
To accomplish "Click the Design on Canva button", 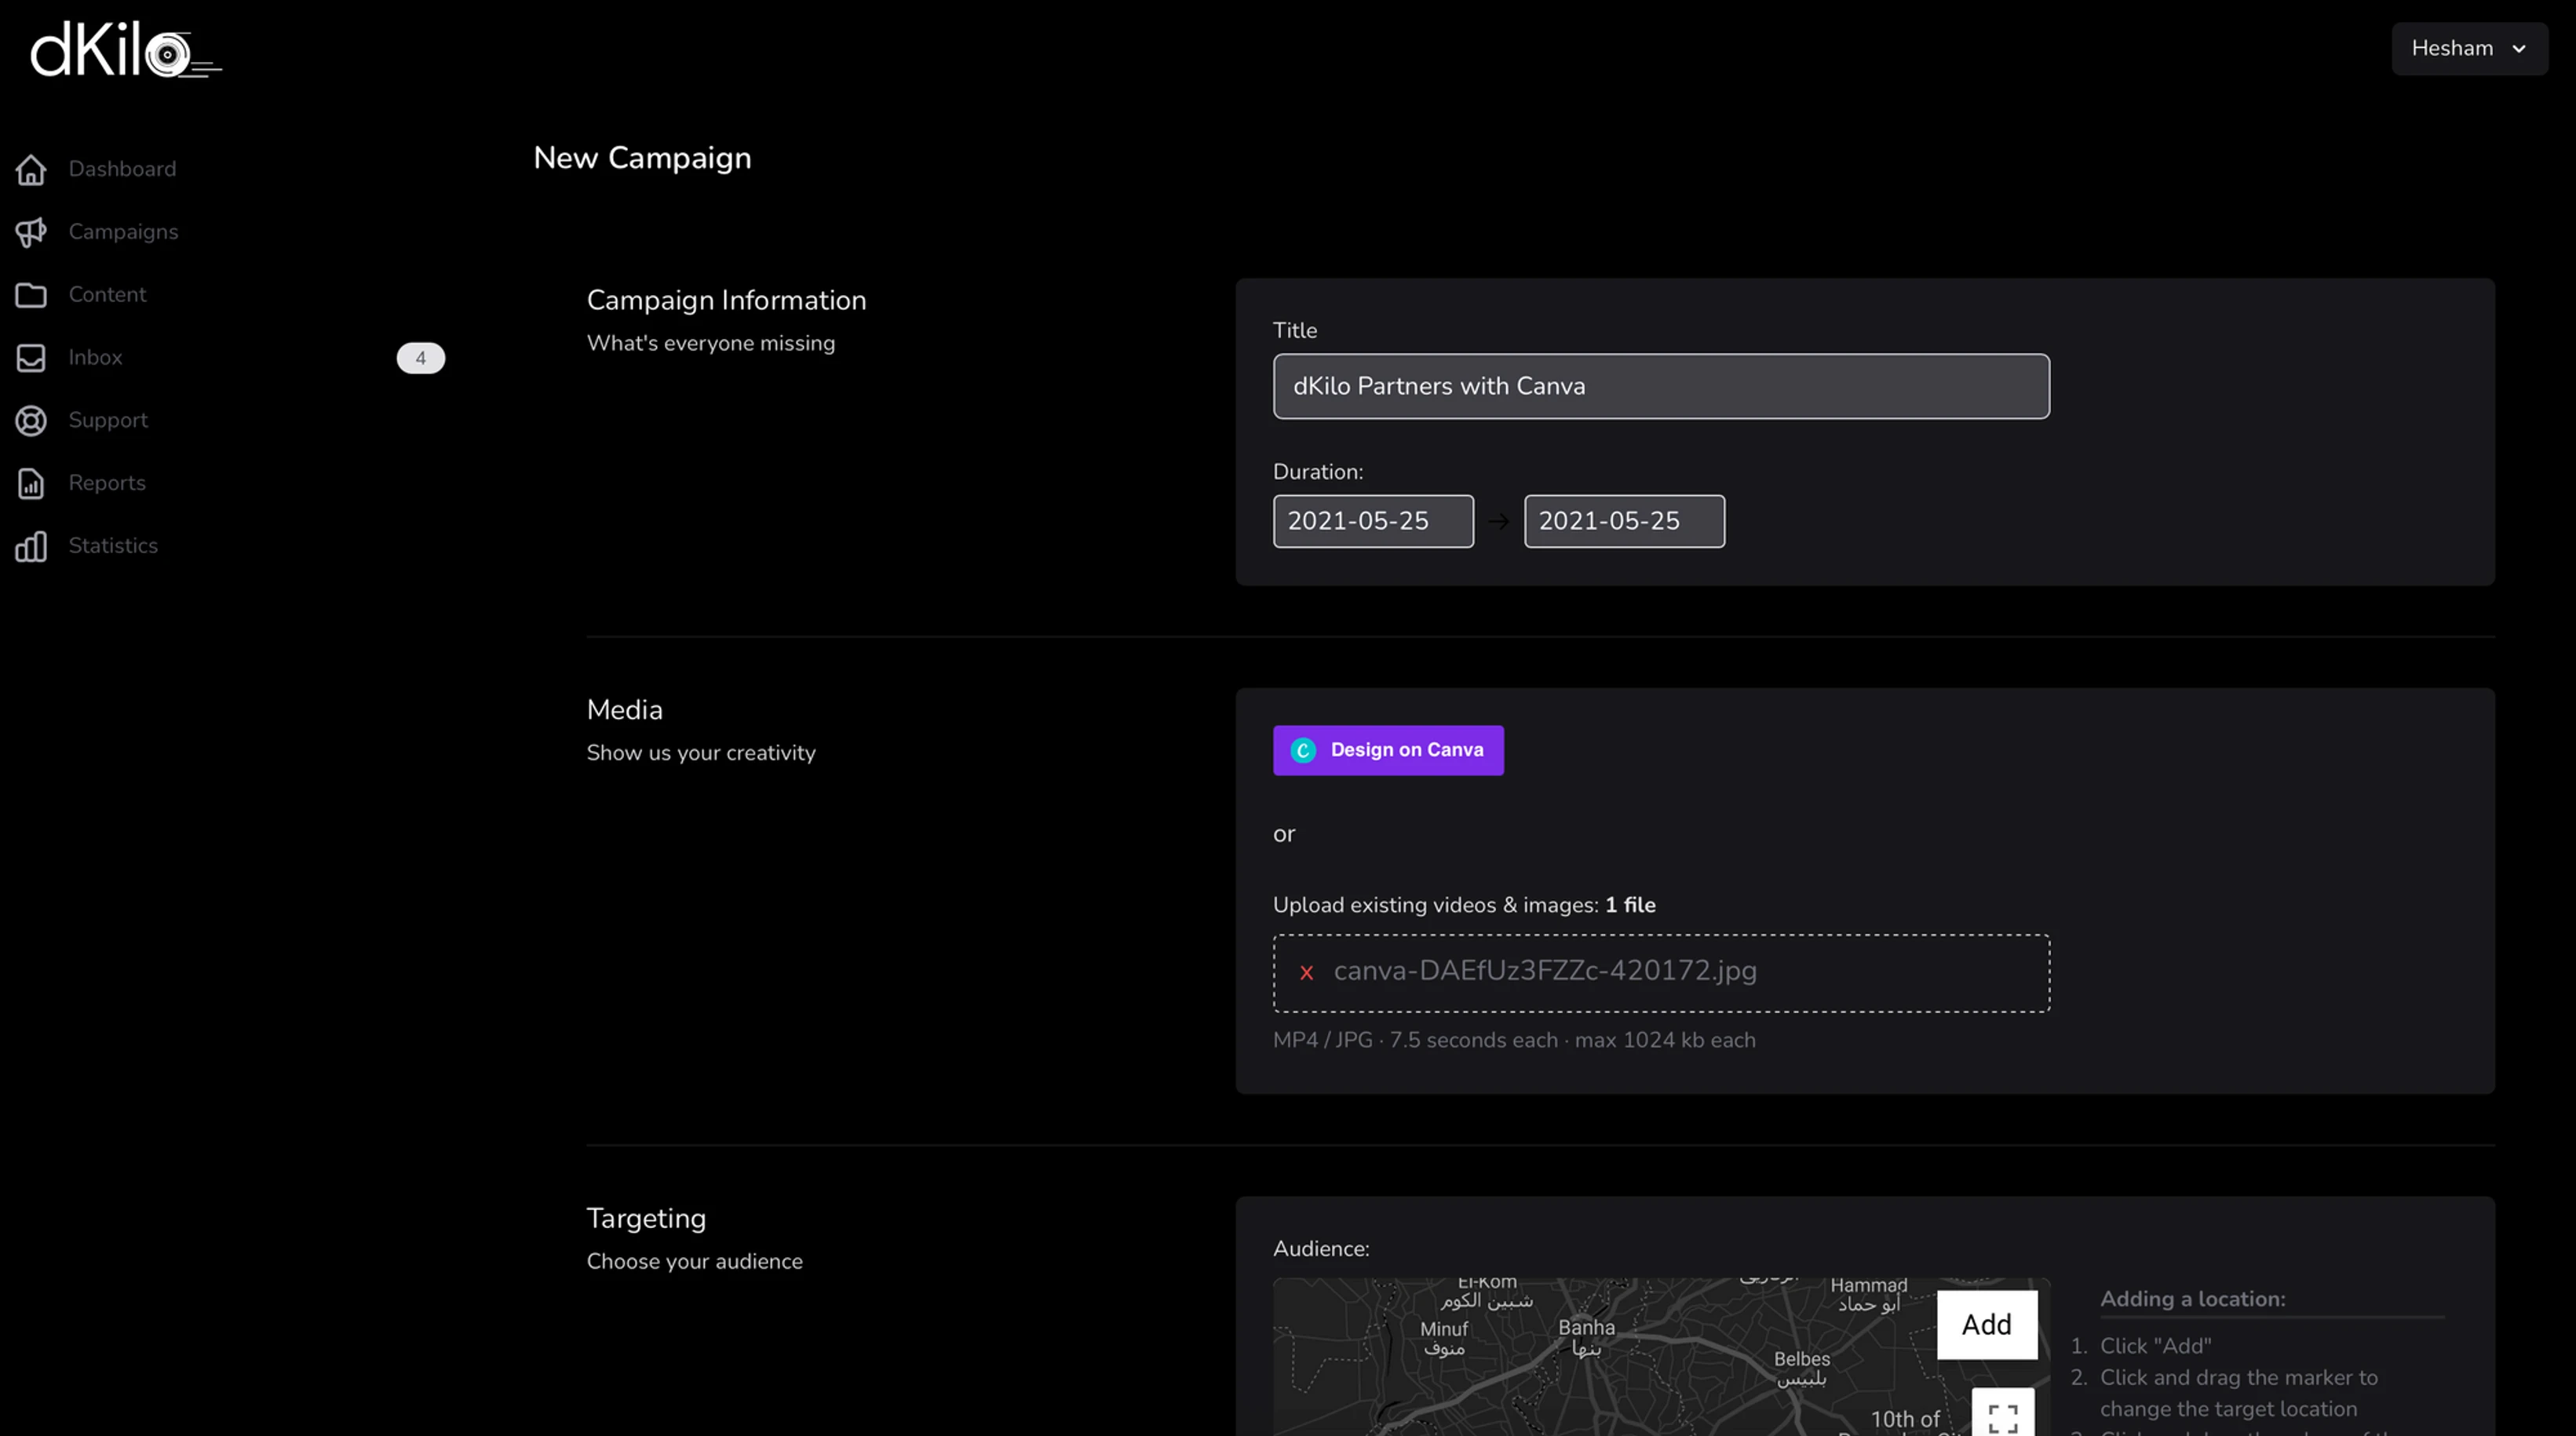I will click(x=1388, y=750).
